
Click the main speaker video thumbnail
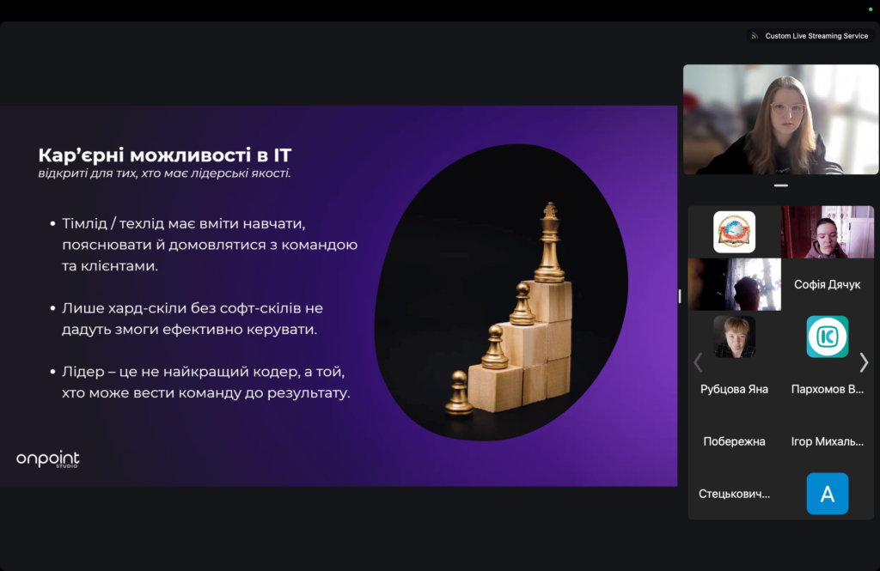coord(780,119)
